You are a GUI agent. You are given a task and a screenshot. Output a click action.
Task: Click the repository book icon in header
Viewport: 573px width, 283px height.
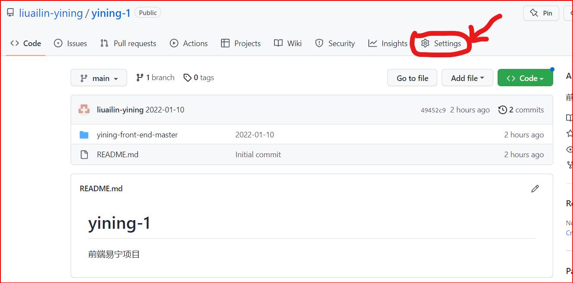click(x=10, y=12)
